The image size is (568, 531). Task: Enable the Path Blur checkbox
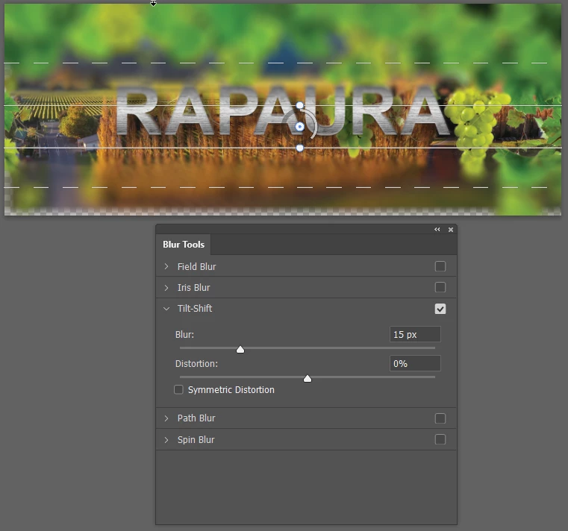coord(440,418)
